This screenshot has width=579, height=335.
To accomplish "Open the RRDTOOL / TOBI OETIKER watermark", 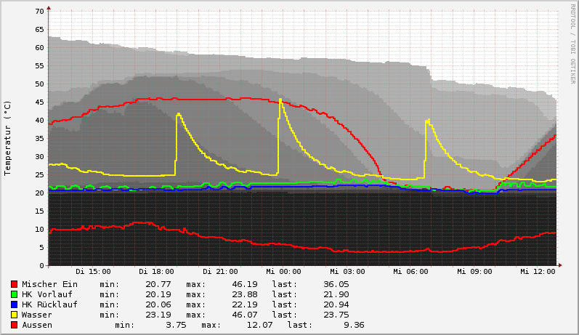I will 572,44.
